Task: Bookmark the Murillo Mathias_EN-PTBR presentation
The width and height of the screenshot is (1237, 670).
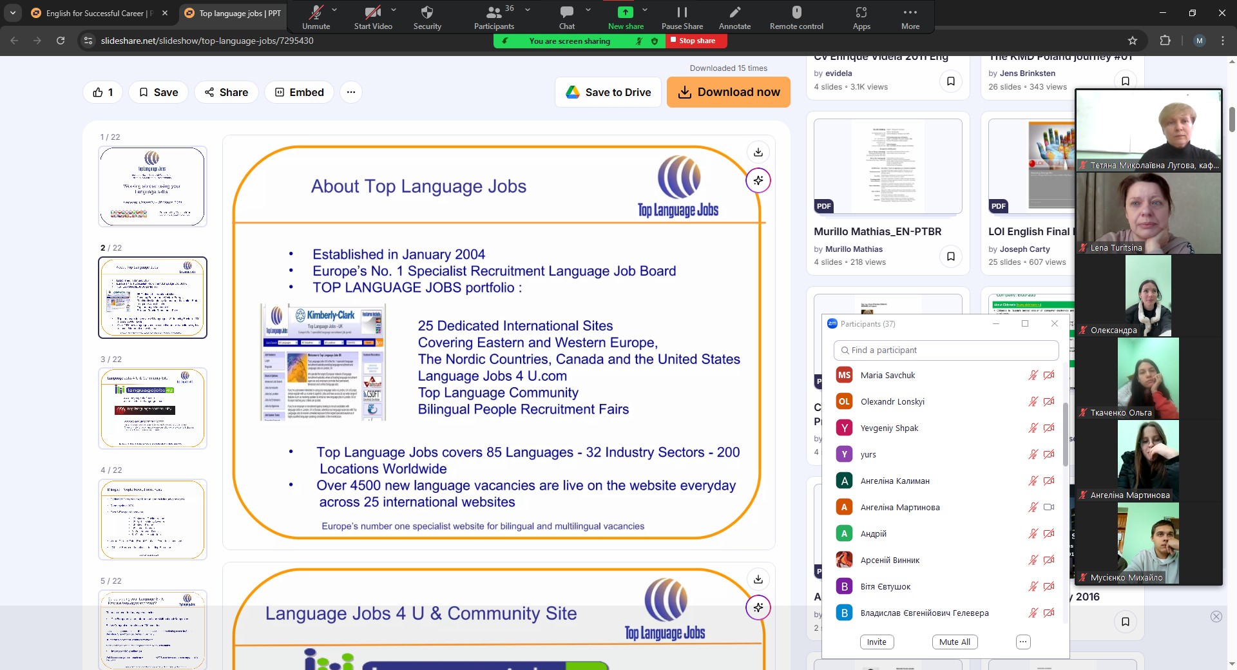Action: (x=950, y=256)
